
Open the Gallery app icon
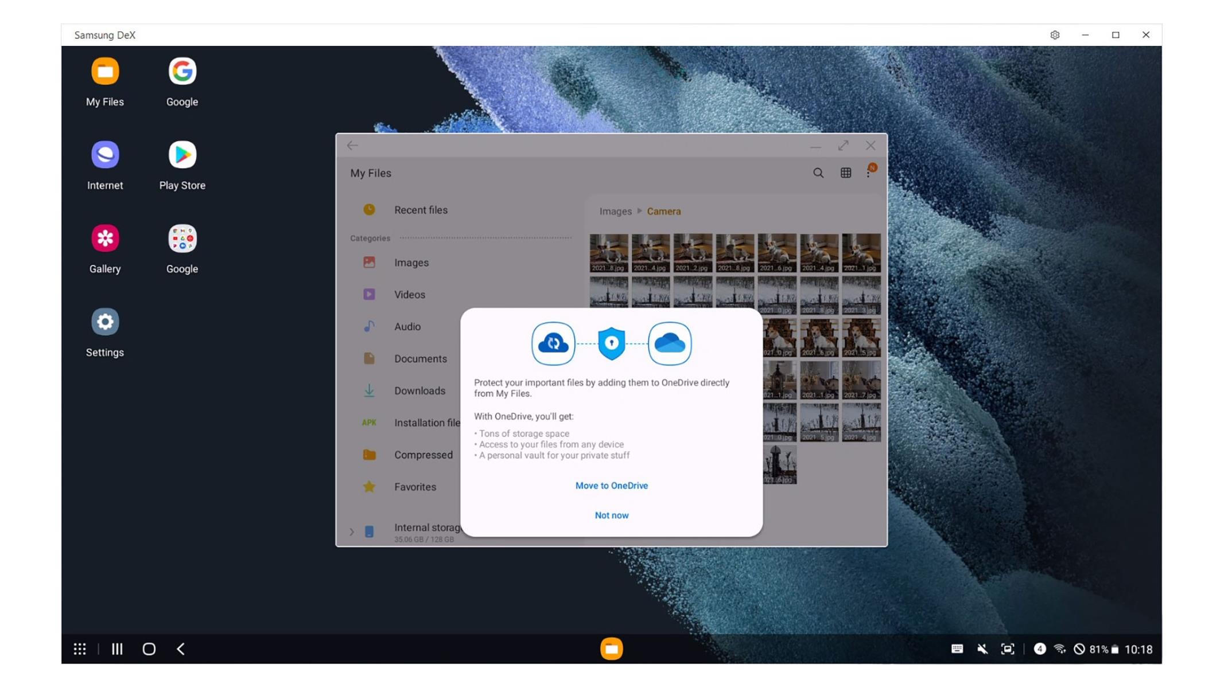(x=105, y=239)
